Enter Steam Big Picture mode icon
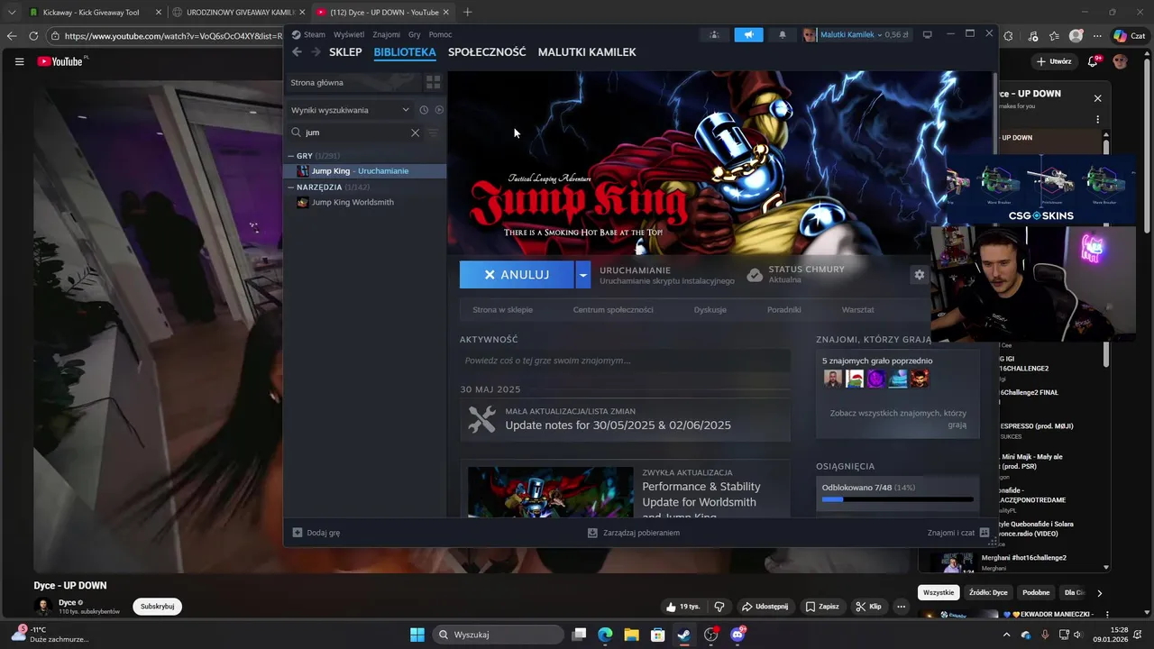 [x=927, y=34]
